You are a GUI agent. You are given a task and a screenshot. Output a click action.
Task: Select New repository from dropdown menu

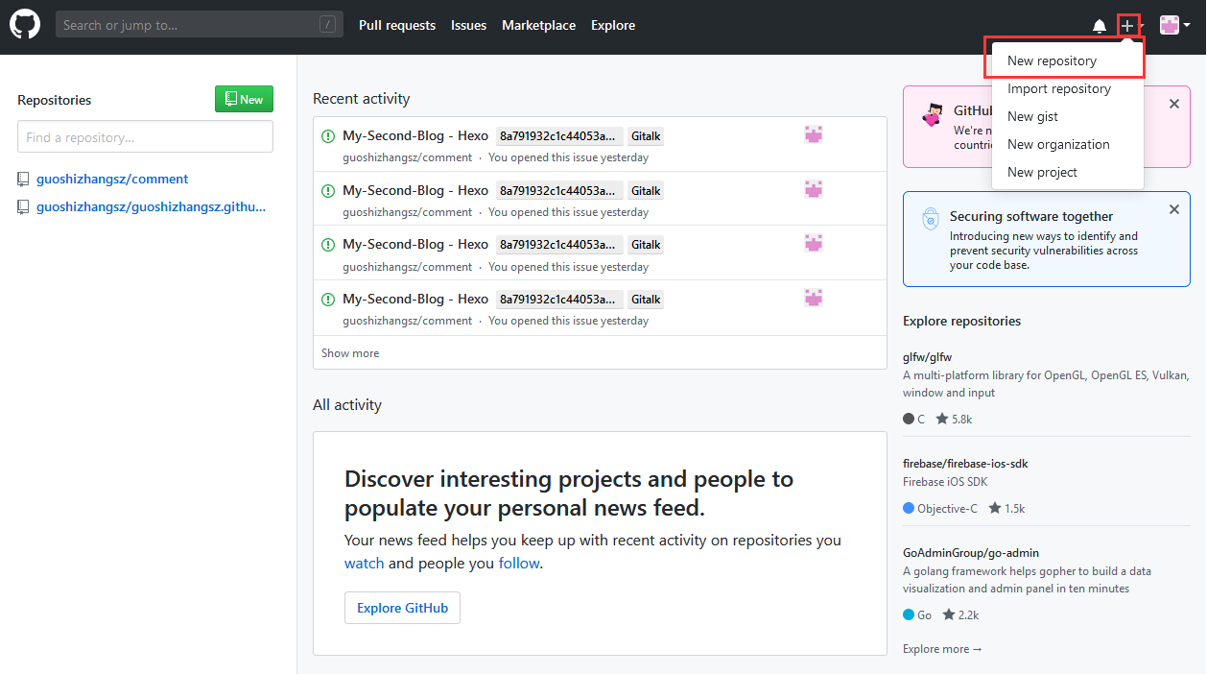coord(1052,60)
